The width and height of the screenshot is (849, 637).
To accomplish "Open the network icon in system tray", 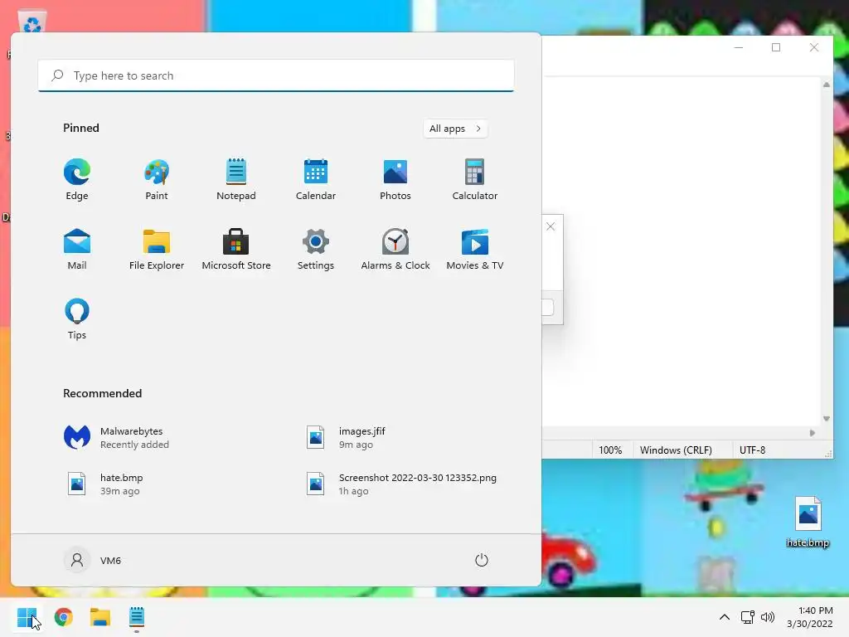I will 748,617.
